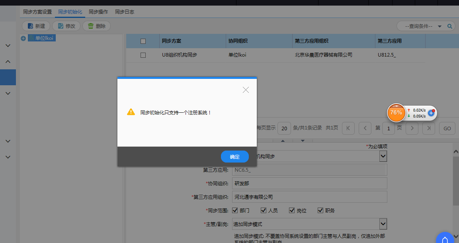Click the 河北通宇有限公司 field
This screenshot has width=459, height=243.
[x=309, y=197]
